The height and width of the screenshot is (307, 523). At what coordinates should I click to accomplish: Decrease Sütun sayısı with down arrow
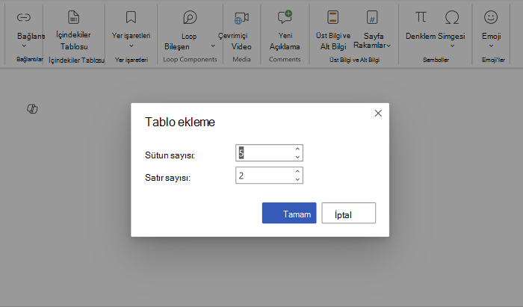pos(297,157)
